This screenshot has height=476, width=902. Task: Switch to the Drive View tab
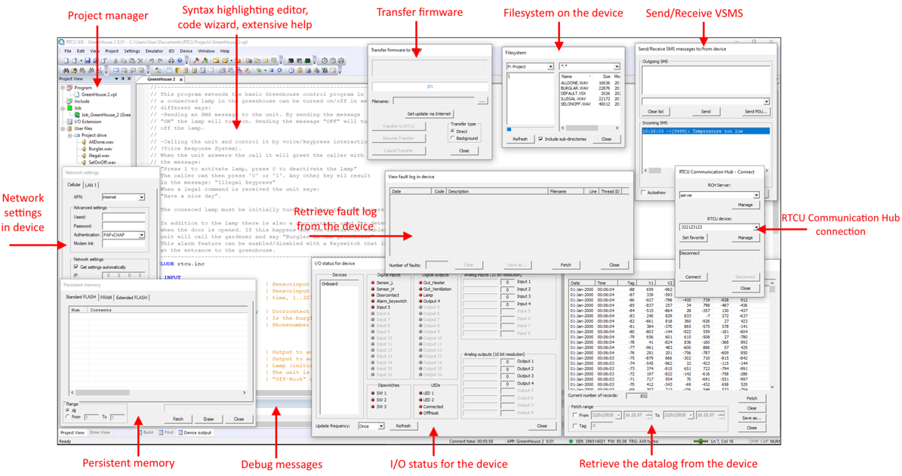tap(100, 432)
